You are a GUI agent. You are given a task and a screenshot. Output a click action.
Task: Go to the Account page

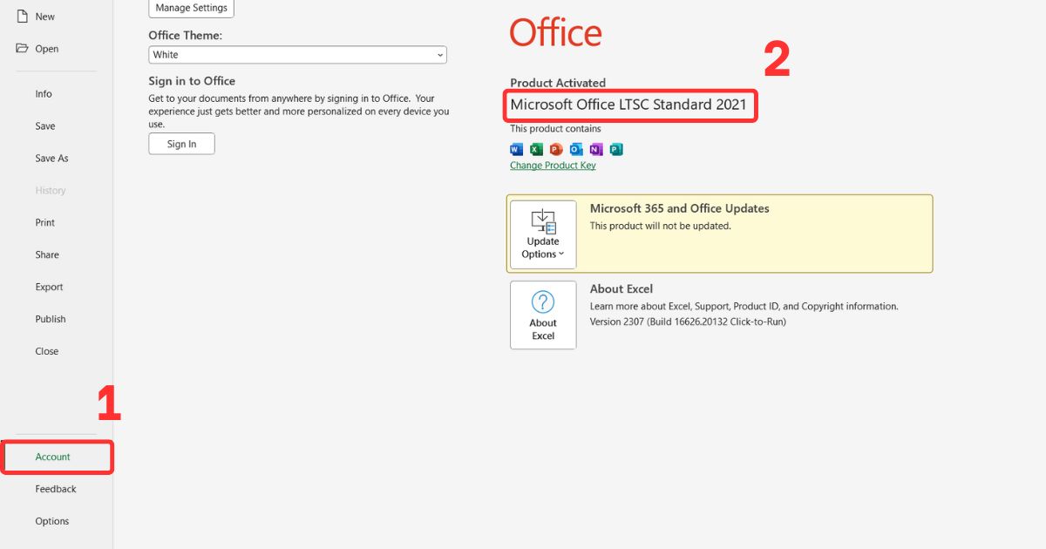click(x=53, y=457)
